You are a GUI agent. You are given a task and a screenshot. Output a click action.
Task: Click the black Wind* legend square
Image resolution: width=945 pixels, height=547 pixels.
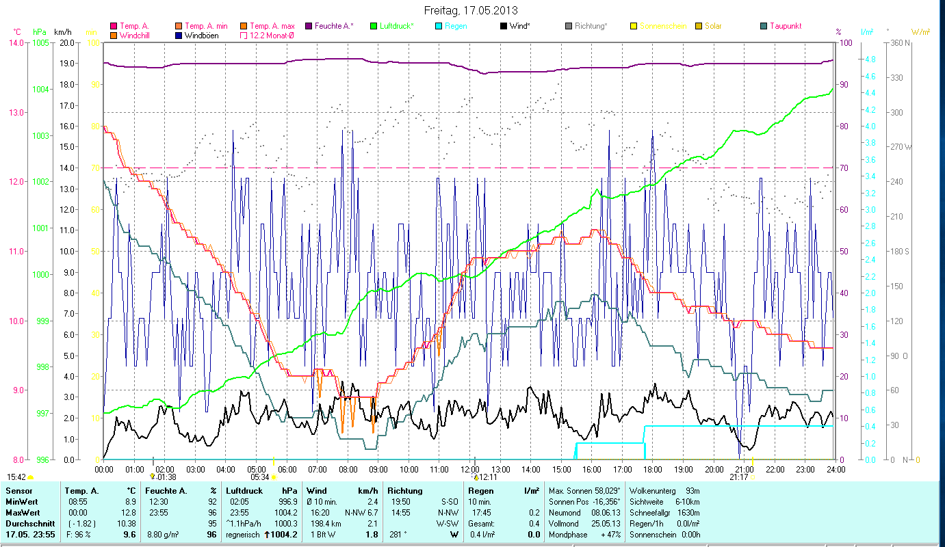504,26
